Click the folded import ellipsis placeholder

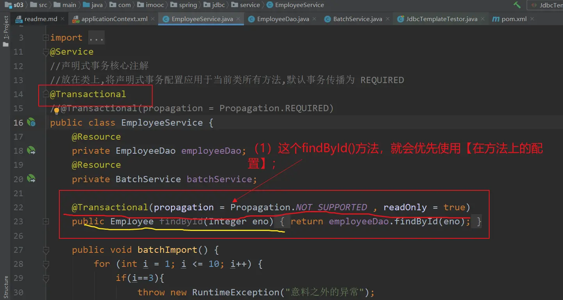pyautogui.click(x=96, y=38)
